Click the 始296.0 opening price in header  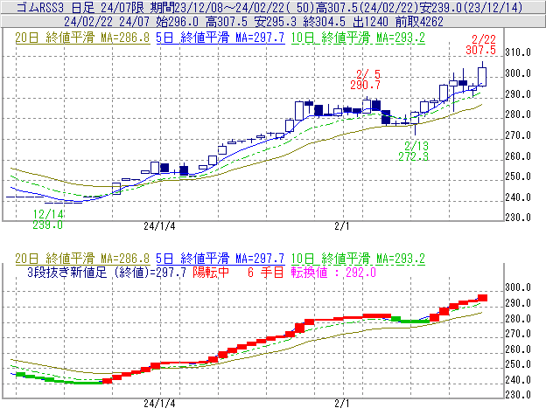[178, 22]
